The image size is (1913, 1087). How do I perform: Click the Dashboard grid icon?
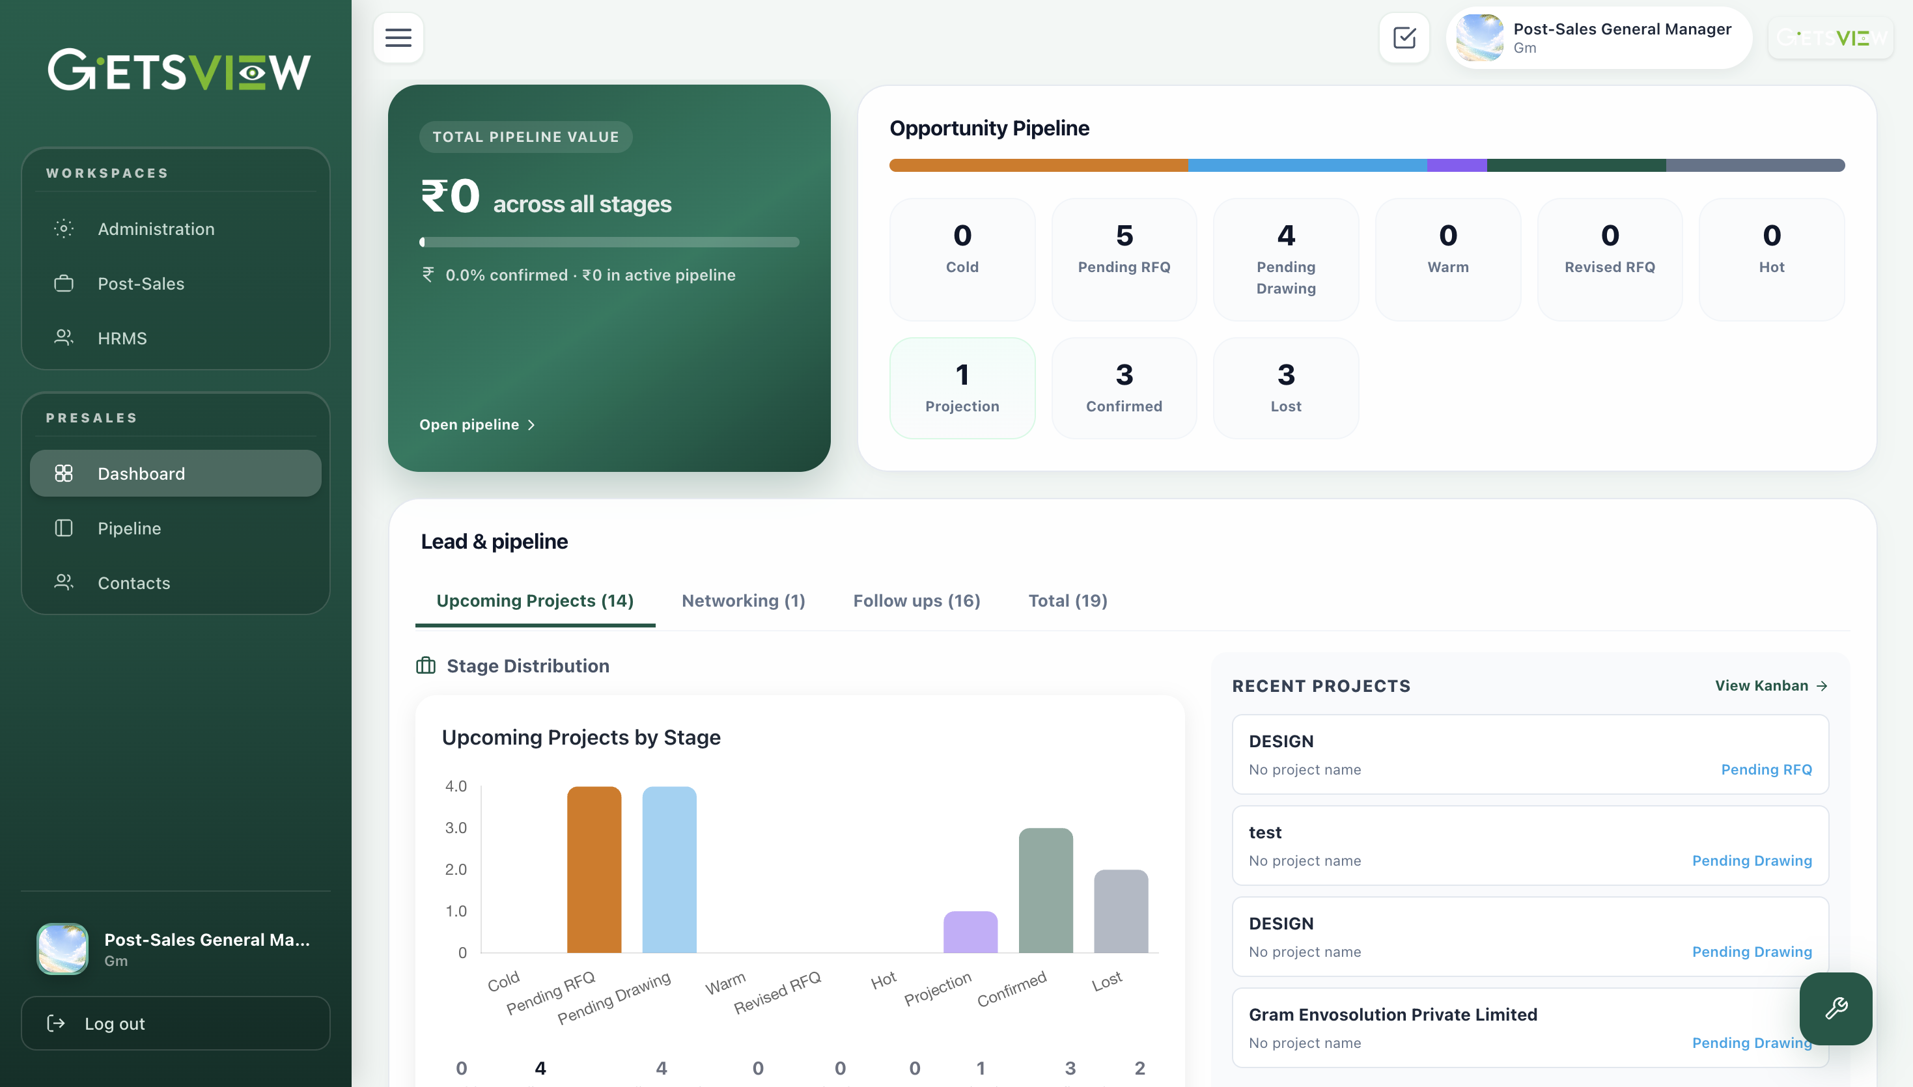coord(63,473)
